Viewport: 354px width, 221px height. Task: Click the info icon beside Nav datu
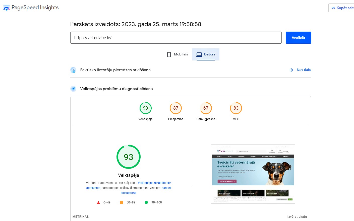291,70
